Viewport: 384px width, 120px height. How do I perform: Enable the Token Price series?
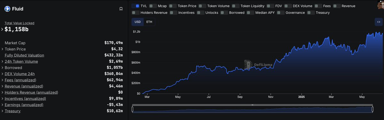(173, 6)
